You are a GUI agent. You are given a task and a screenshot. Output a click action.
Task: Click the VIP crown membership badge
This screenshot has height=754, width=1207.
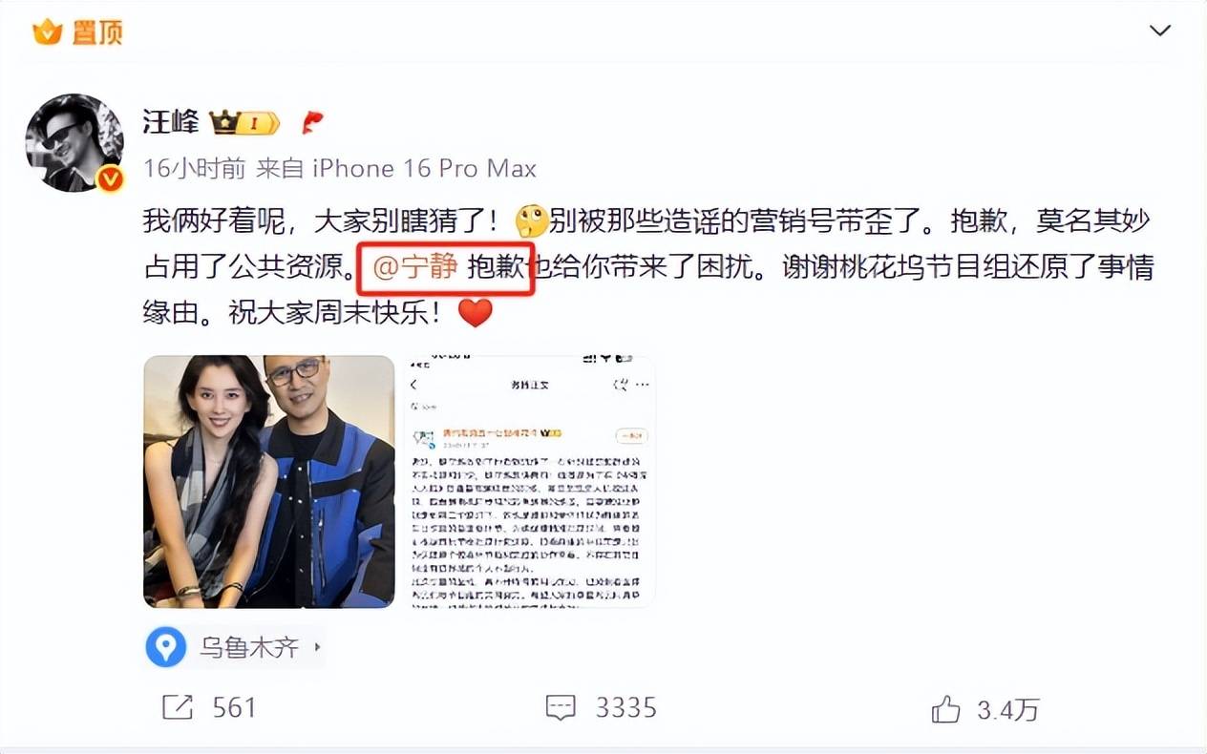point(244,122)
